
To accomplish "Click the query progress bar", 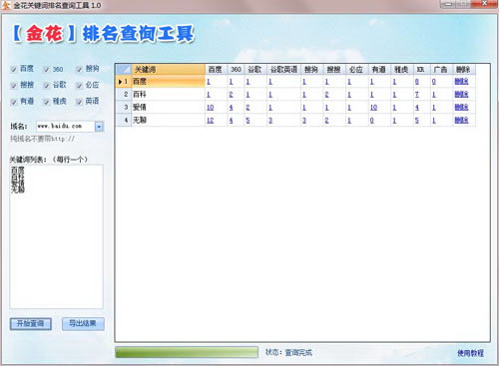I will 187,352.
